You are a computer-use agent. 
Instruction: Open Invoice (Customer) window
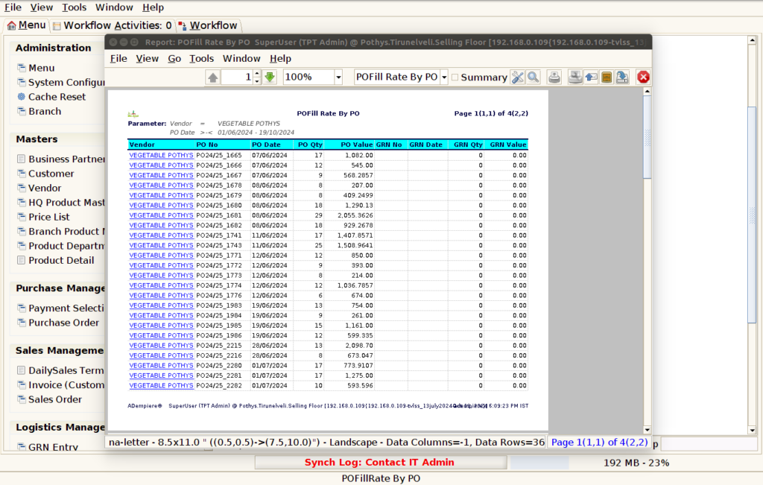click(61, 384)
